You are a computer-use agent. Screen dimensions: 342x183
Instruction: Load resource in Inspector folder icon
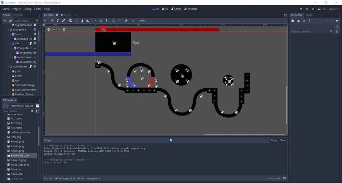[298, 21]
